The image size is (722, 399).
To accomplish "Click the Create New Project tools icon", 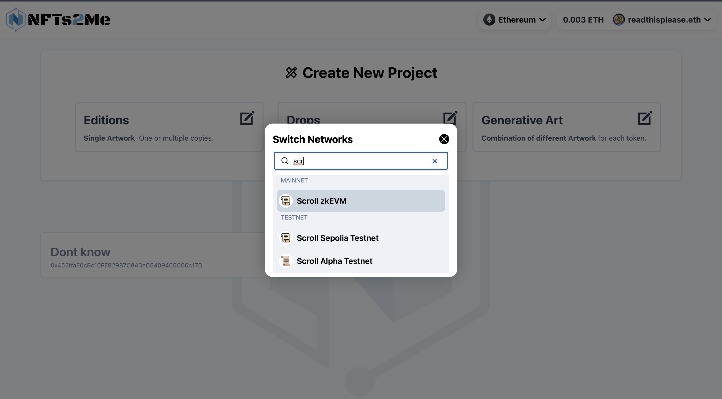I will pyautogui.click(x=291, y=73).
